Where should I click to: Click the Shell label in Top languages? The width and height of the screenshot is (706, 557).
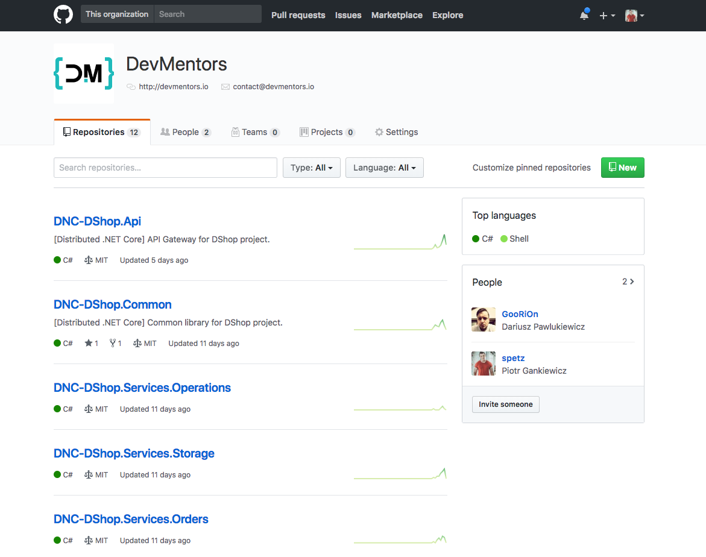(x=518, y=239)
